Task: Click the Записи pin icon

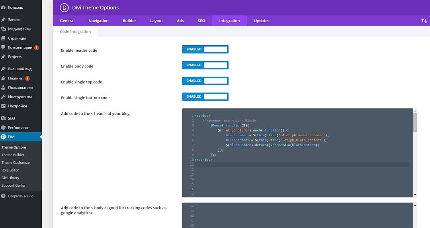Action: 3,20
